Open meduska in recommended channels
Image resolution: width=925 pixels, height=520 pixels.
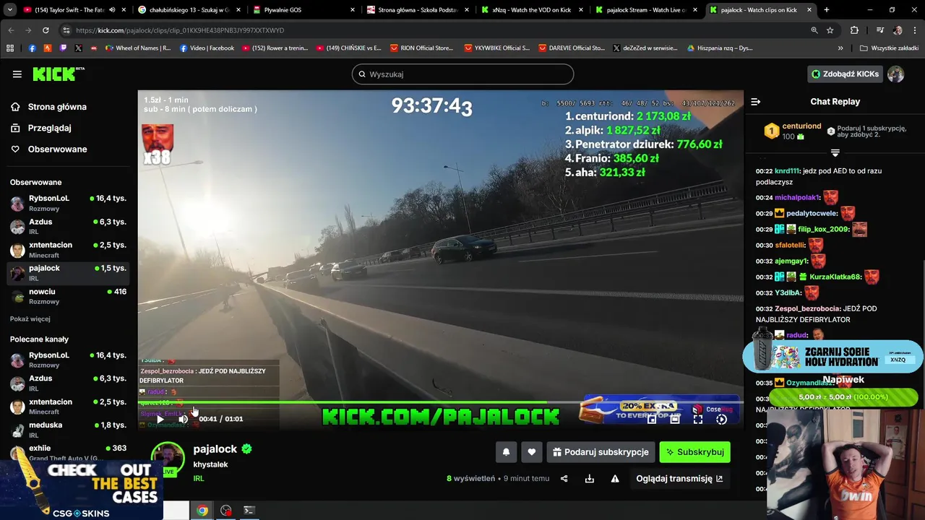(x=69, y=430)
